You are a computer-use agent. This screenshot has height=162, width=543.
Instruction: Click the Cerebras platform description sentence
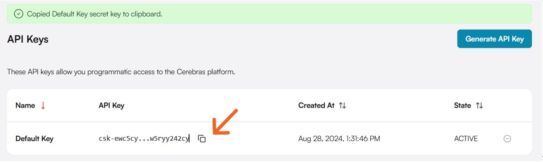click(121, 72)
